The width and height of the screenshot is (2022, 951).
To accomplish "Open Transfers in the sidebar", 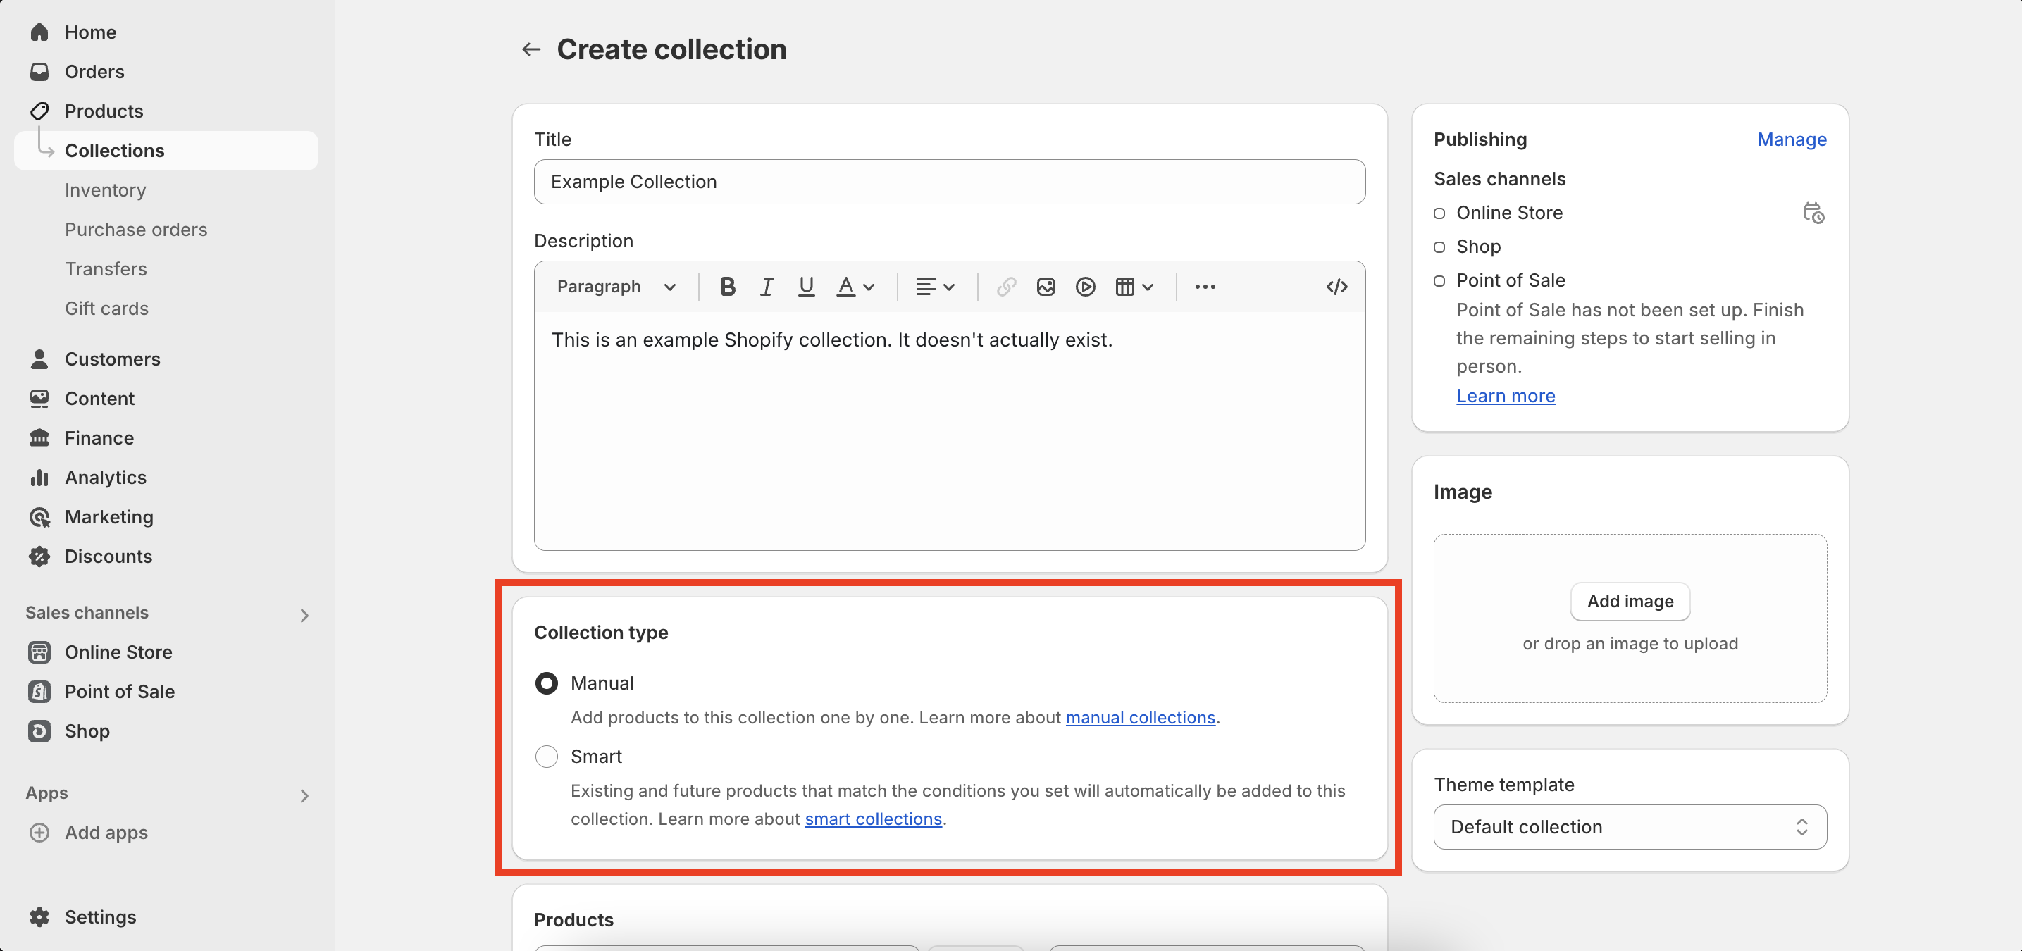I will 106,269.
